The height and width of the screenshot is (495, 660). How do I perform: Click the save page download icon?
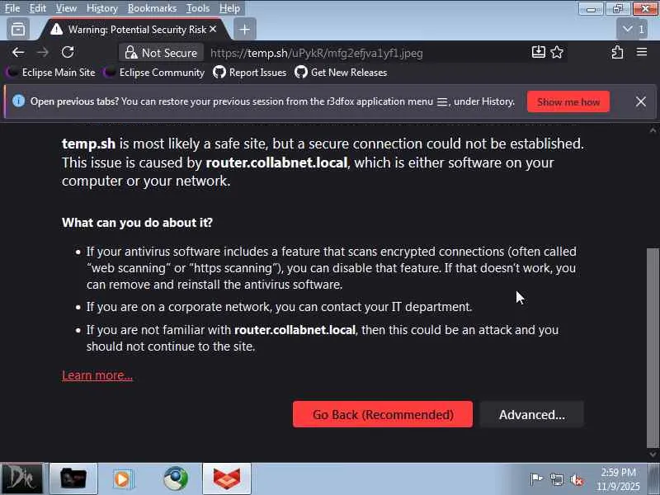click(539, 52)
